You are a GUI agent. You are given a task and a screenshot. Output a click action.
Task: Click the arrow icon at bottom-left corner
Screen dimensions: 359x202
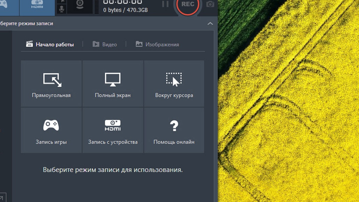[x=2, y=197]
